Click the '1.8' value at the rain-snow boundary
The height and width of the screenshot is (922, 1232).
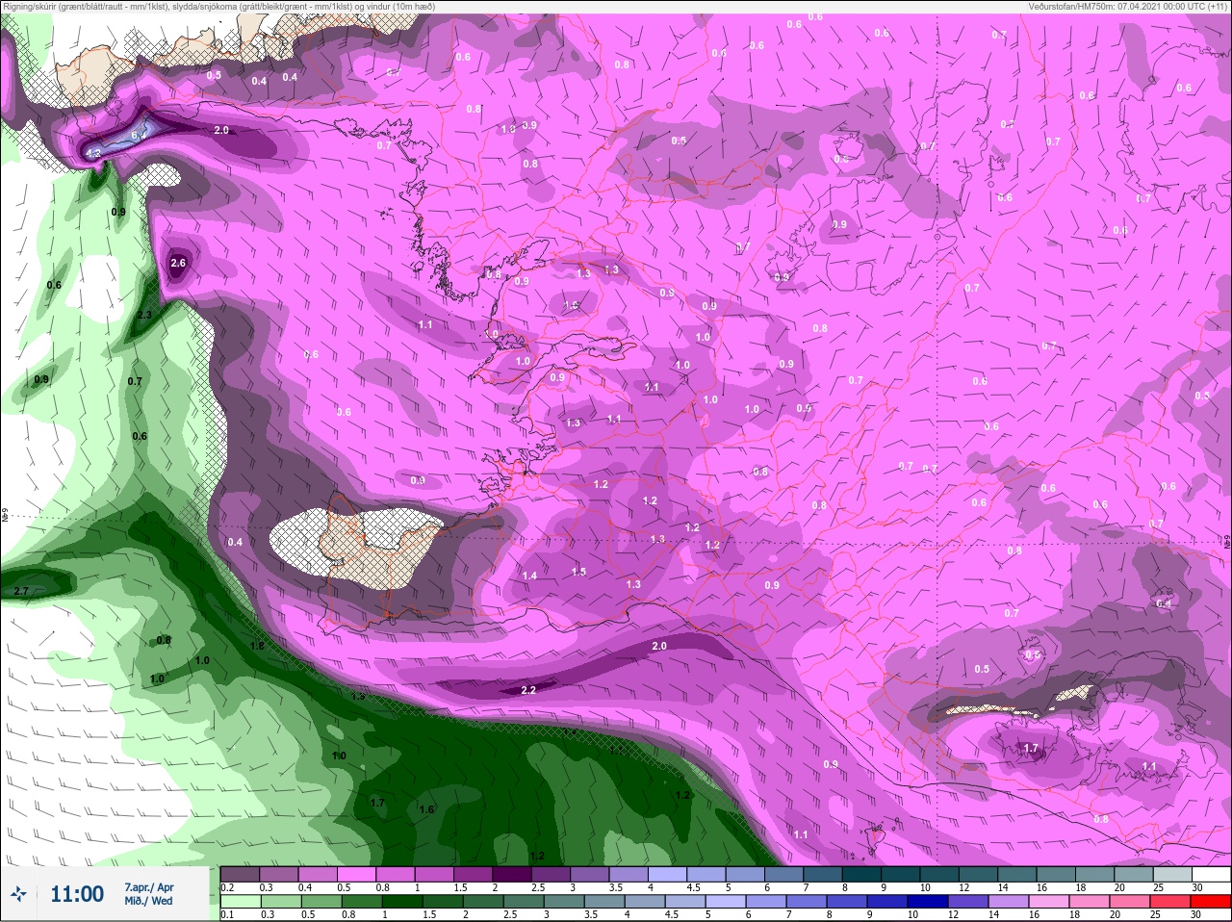[x=257, y=646]
